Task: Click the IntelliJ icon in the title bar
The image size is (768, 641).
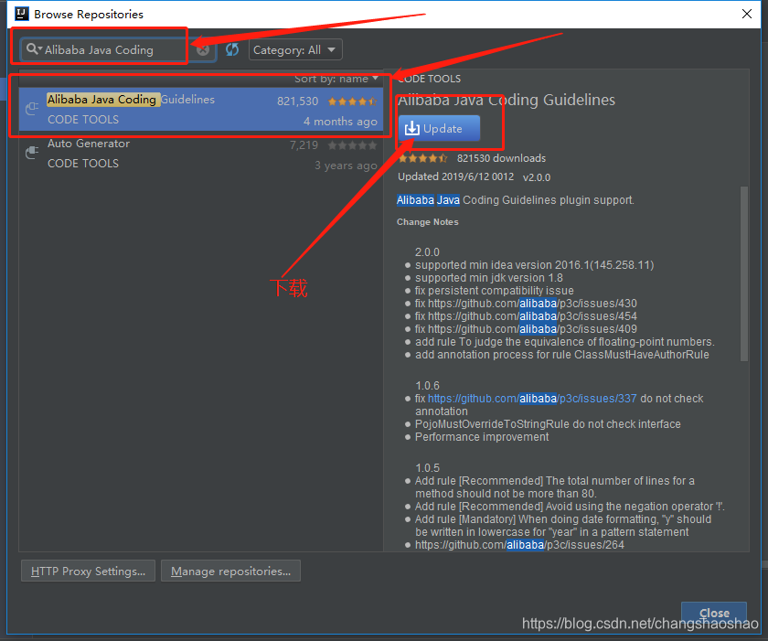Action: point(22,14)
